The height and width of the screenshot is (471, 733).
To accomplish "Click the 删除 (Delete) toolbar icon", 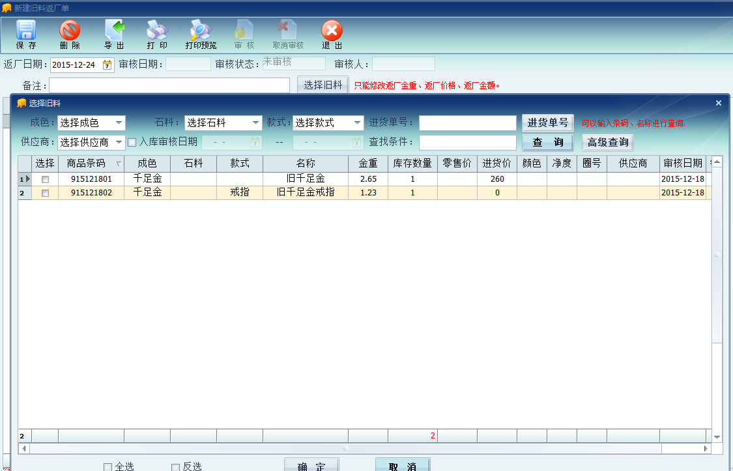I will 70,35.
